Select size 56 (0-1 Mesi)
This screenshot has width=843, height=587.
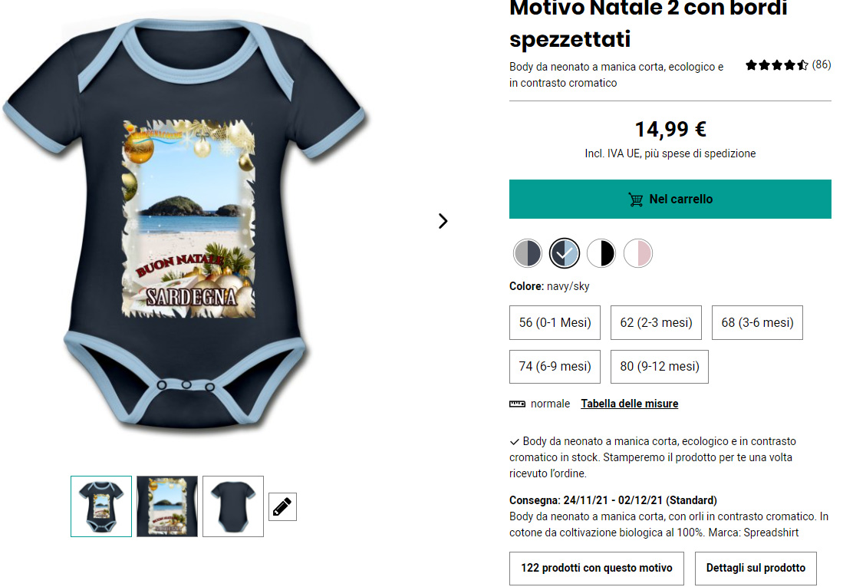pyautogui.click(x=555, y=323)
